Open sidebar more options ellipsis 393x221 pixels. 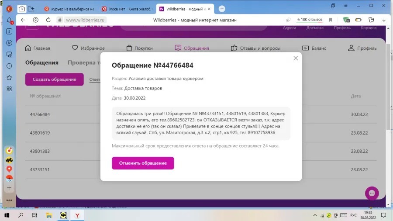[9, 200]
